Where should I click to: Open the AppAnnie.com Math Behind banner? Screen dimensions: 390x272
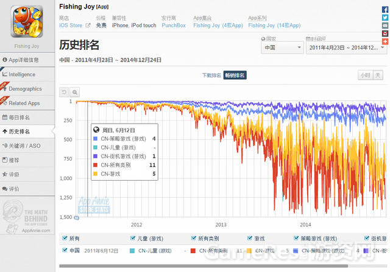click(x=27, y=217)
